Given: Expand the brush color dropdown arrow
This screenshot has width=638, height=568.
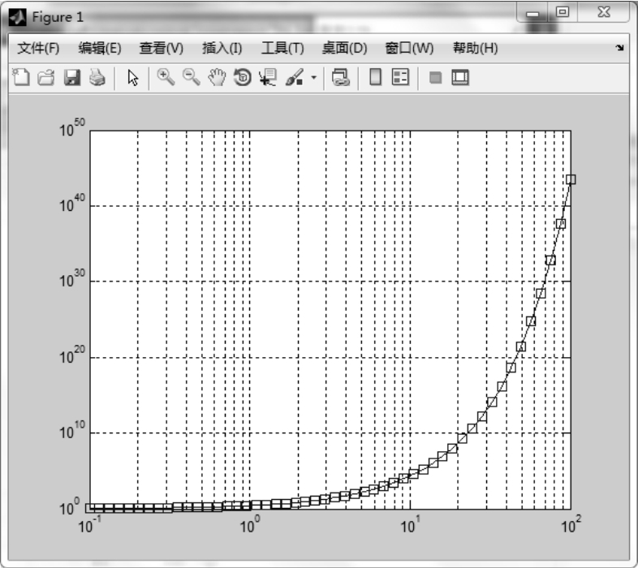Looking at the screenshot, I should click(313, 77).
